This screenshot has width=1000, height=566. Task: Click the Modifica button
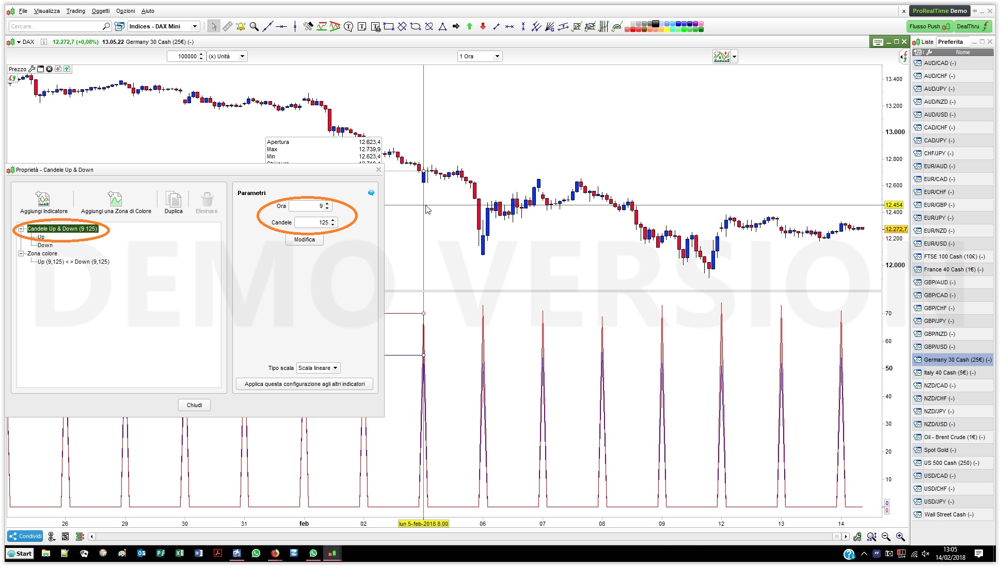[305, 239]
